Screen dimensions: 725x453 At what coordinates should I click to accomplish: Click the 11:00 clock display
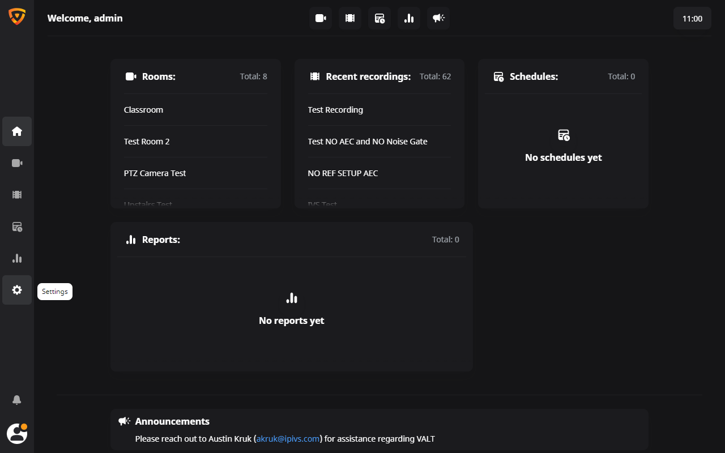point(692,19)
